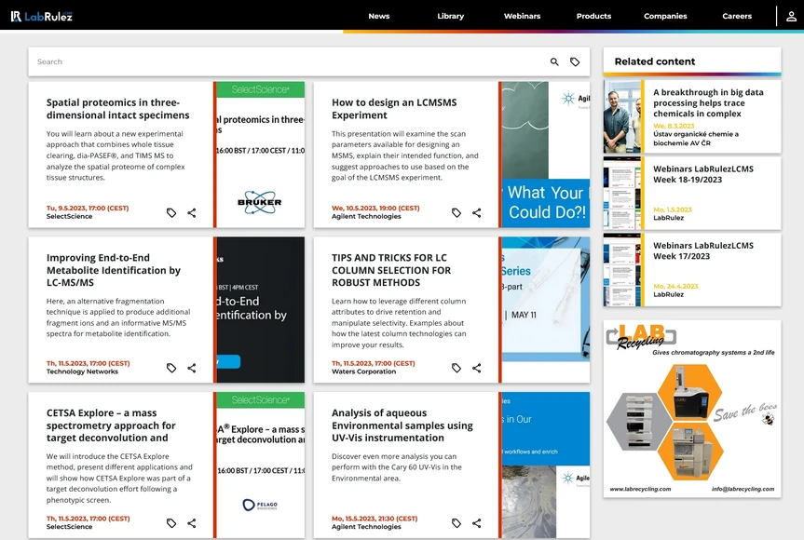Click the 'Related content' heading
804x540 pixels.
[655, 61]
